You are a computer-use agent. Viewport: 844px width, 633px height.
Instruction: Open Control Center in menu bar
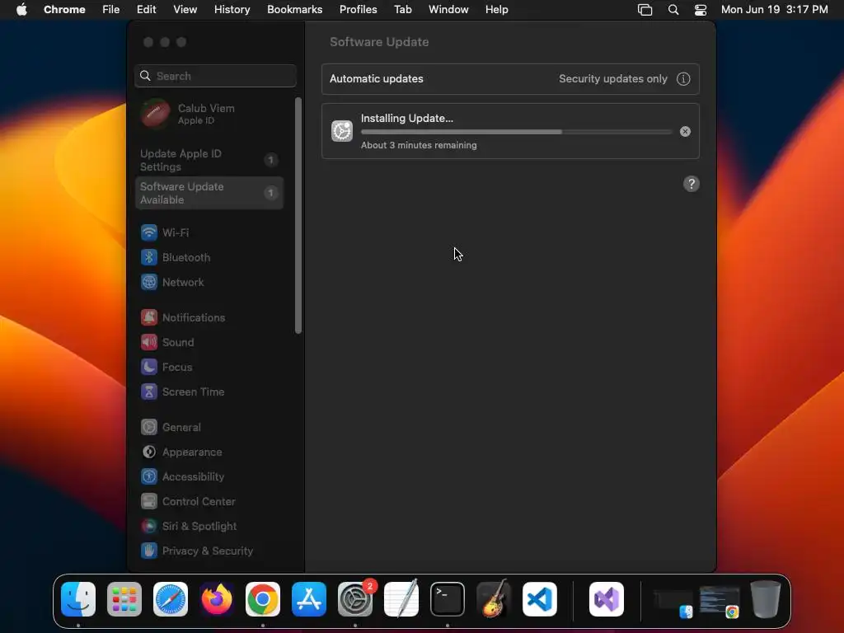tap(701, 10)
